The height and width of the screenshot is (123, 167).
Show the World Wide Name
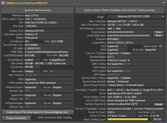click(x=159, y=36)
